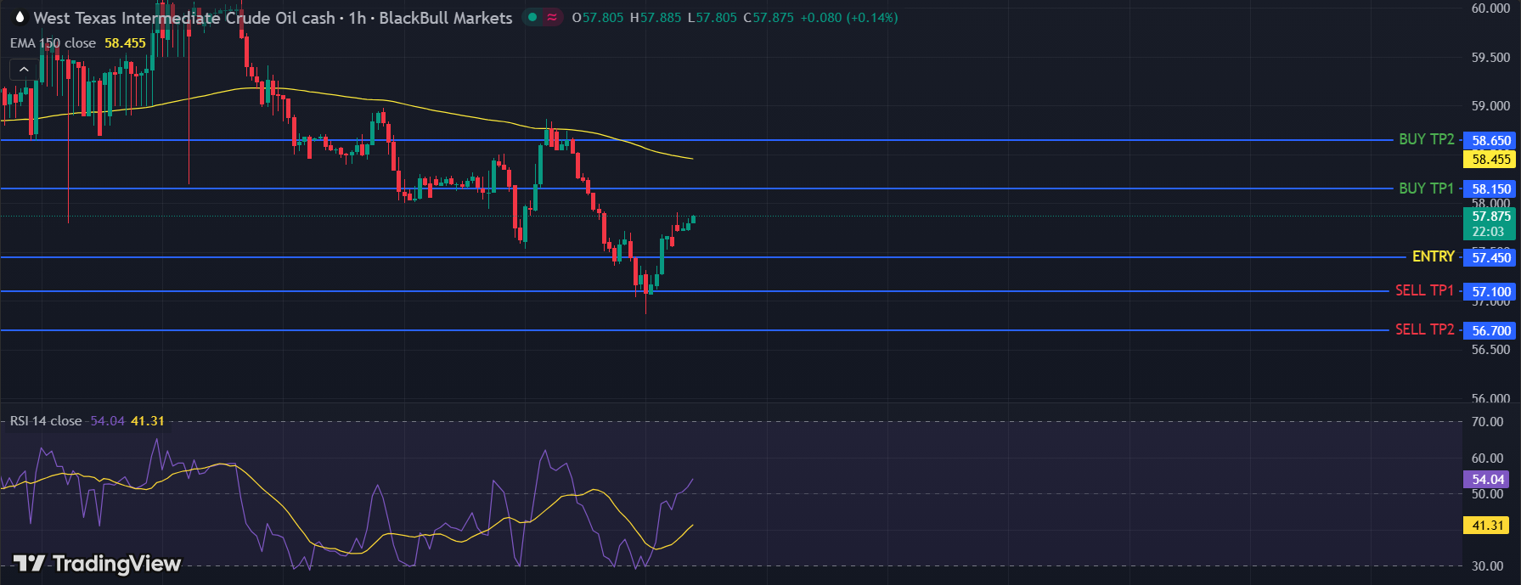Click the BUY TP2 line label

click(x=1426, y=139)
